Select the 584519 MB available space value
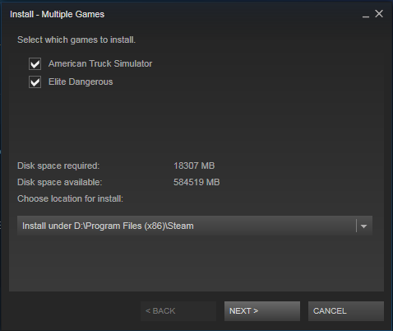Viewport: 393px width, 331px height. [x=196, y=182]
